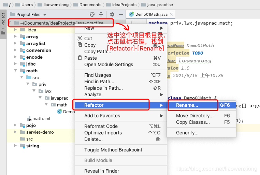Expand the .idea folder
The height and width of the screenshot is (175, 260).
[15, 30]
